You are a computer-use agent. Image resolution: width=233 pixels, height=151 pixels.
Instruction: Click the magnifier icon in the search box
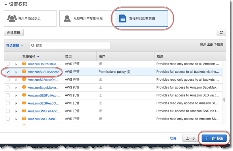pyautogui.click(x=33, y=45)
